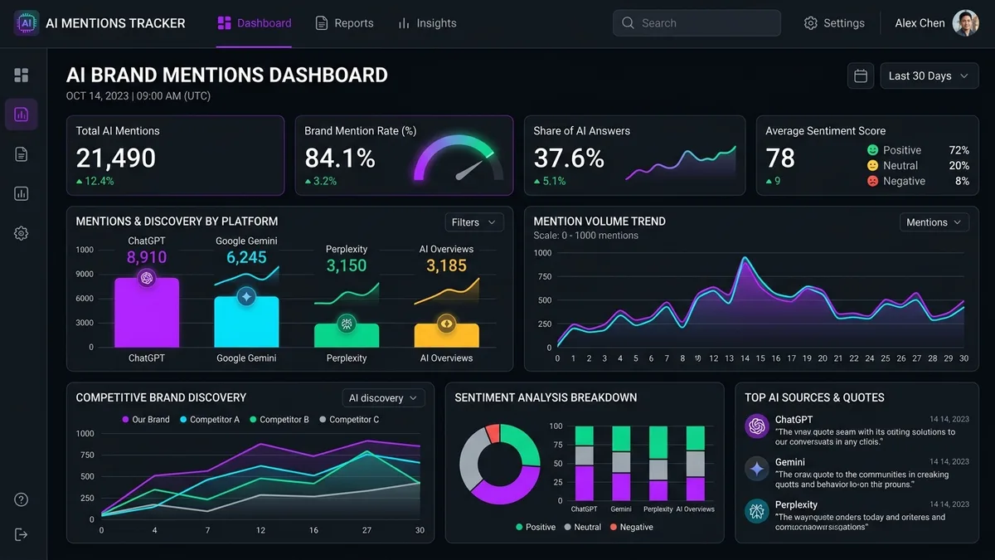
Task: Click the ChatGPT icon on purple bar
Action: pos(147,279)
